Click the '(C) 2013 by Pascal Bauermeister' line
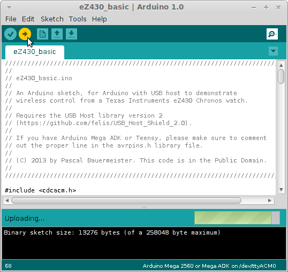Screen dimensions: 288x272 pos(136,160)
